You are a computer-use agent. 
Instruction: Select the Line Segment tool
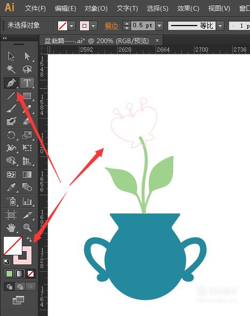[x=11, y=96]
